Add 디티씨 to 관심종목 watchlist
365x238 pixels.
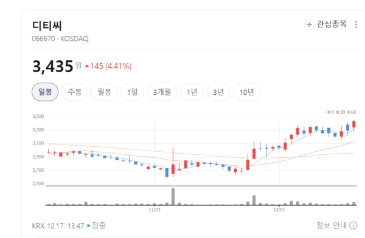325,24
